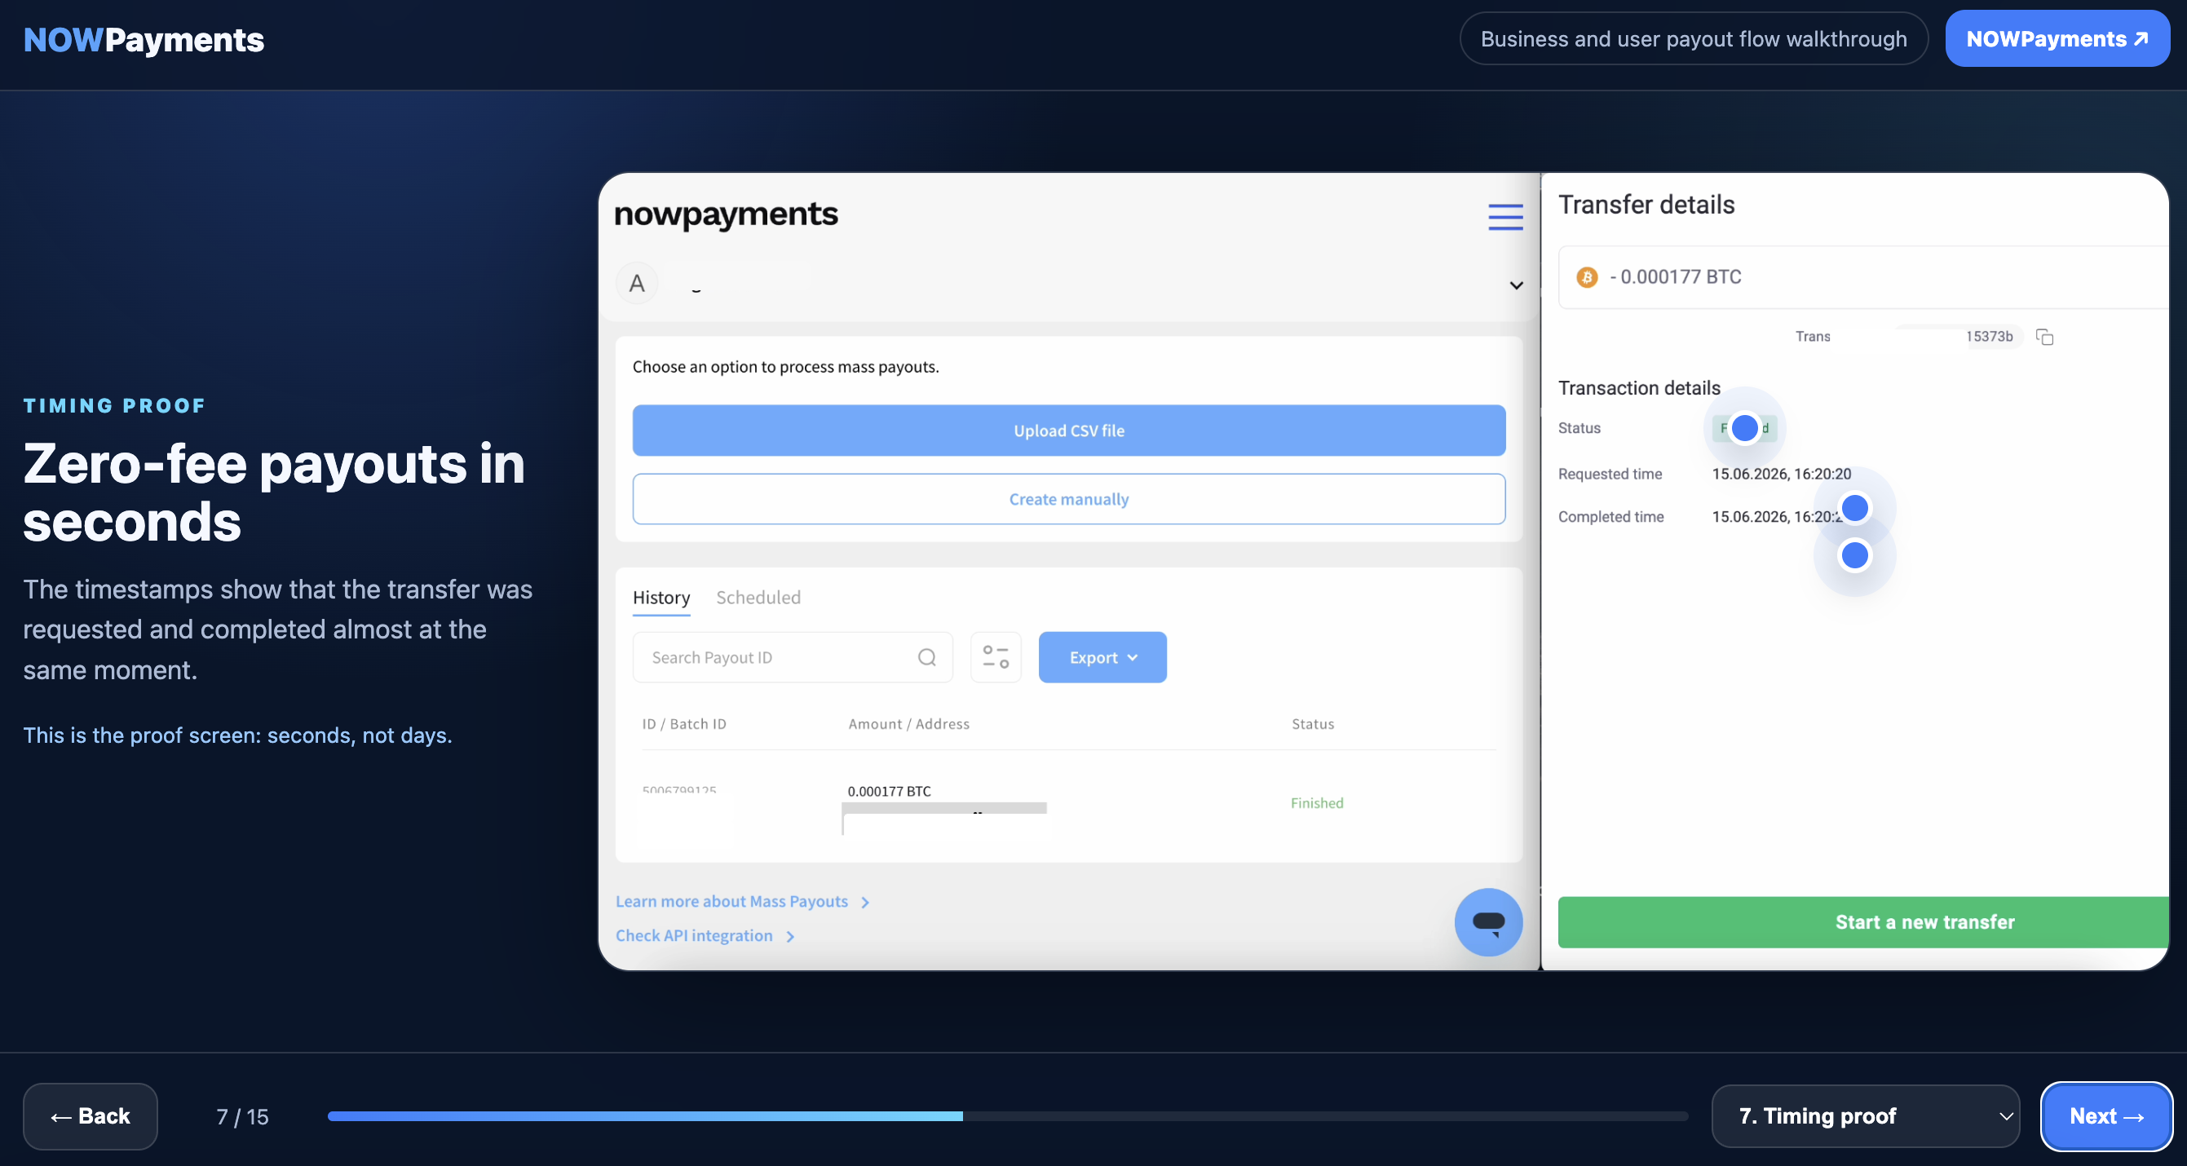The image size is (2187, 1166).
Task: Focus the Search Payout ID field
Action: [792, 657]
